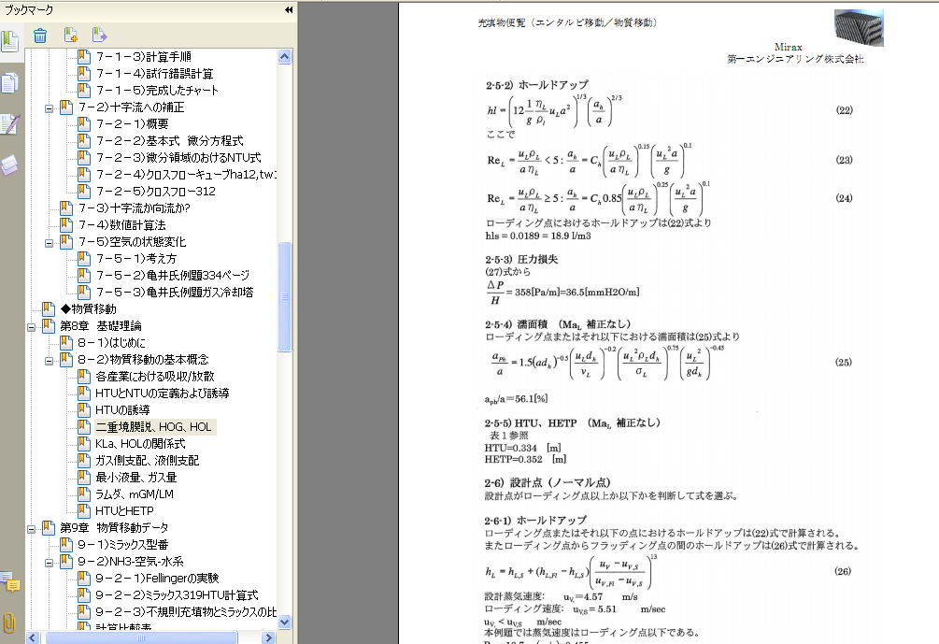The width and height of the screenshot is (939, 644).
Task: Click bookmark list scroll-down arrow
Action: pyautogui.click(x=284, y=622)
